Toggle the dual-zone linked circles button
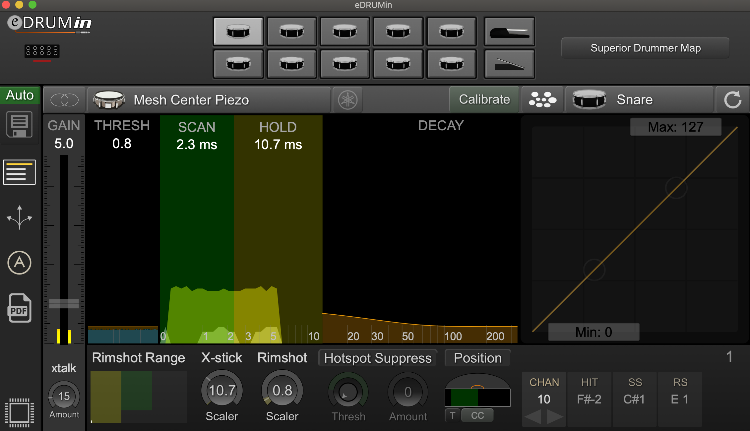 (x=64, y=100)
